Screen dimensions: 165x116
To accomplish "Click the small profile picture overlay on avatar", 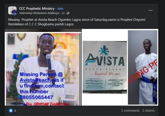I will [14, 12].
